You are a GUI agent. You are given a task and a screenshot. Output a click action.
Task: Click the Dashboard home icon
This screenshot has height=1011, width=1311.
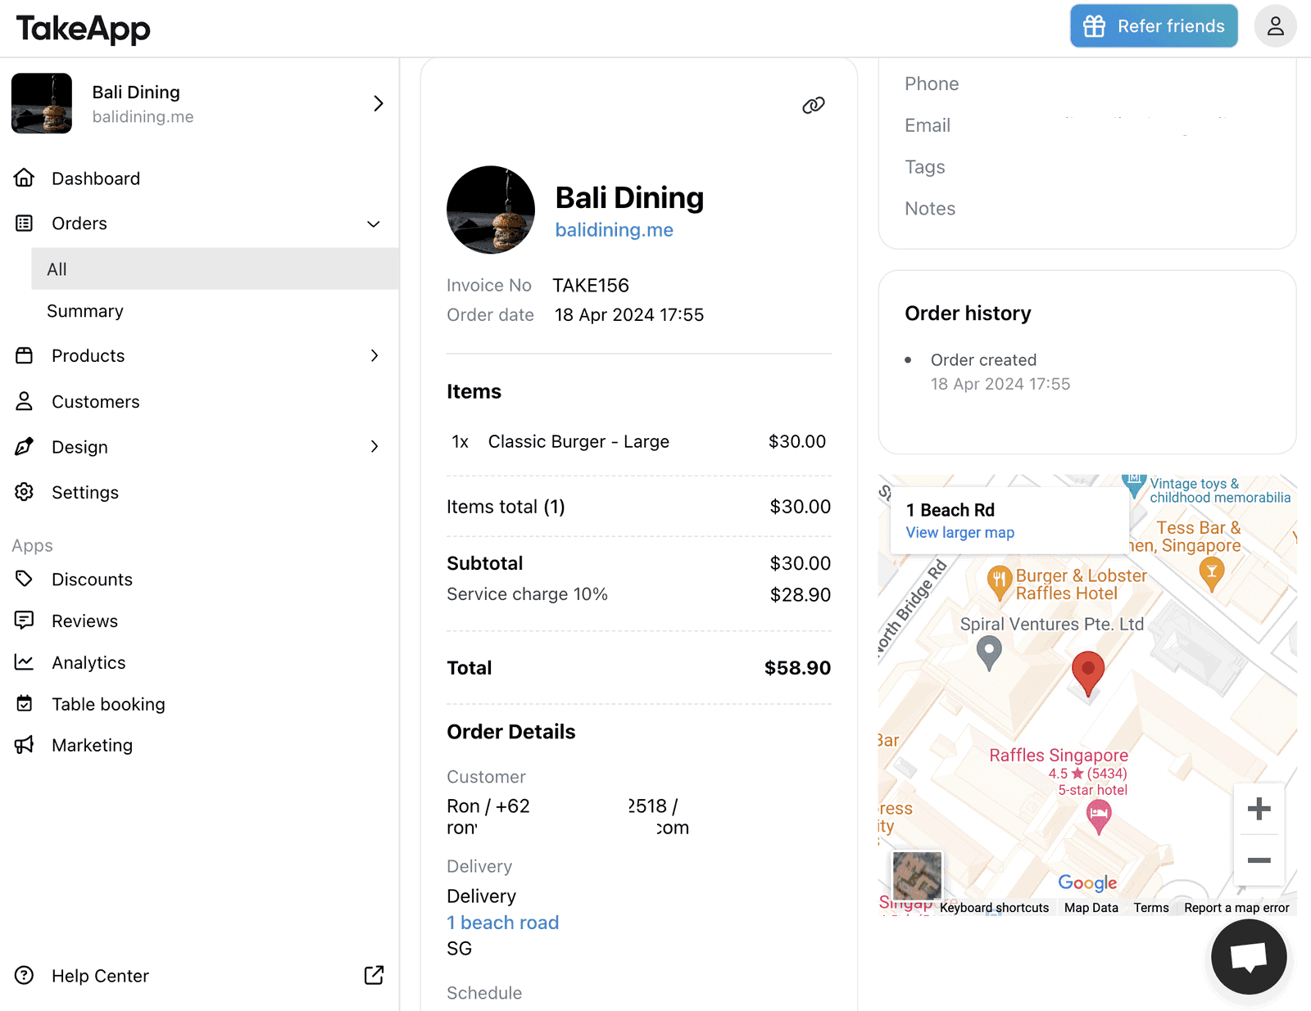pyautogui.click(x=25, y=178)
